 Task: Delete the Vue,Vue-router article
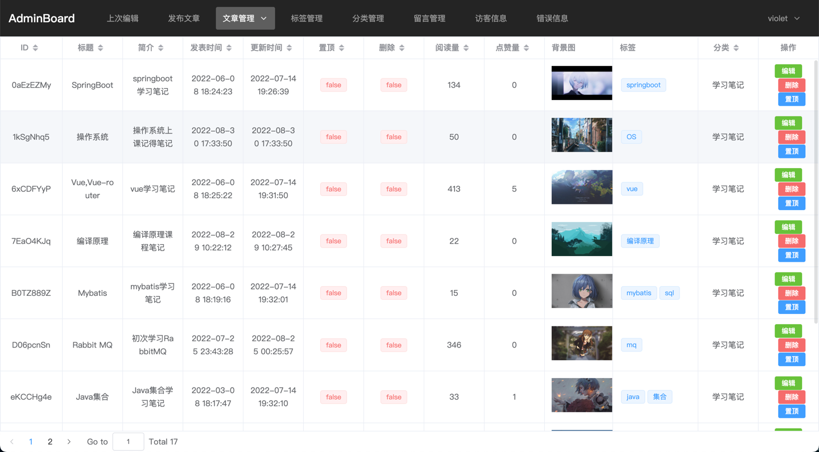click(792, 189)
